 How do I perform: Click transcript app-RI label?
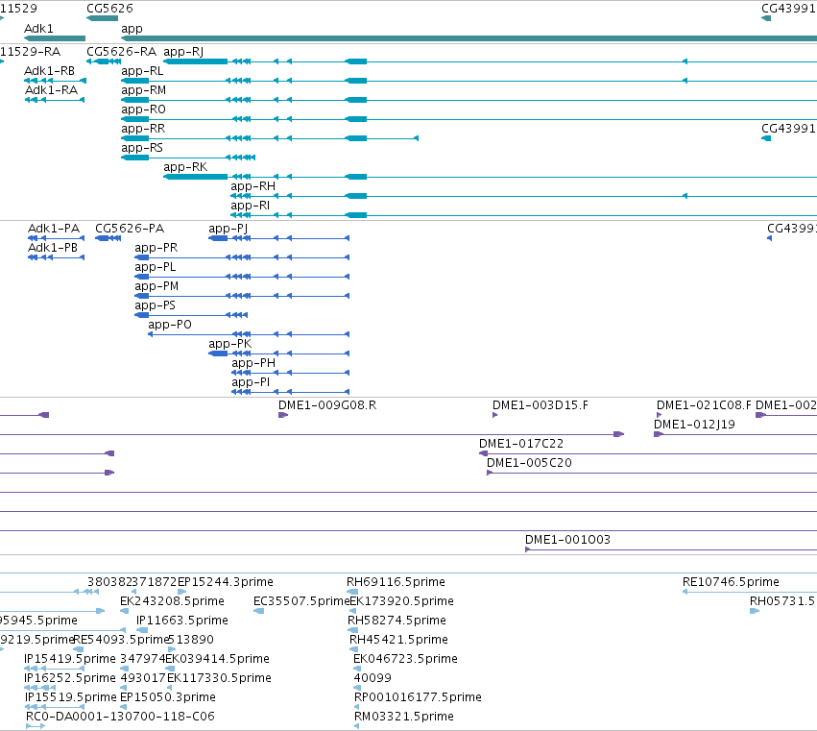click(251, 206)
